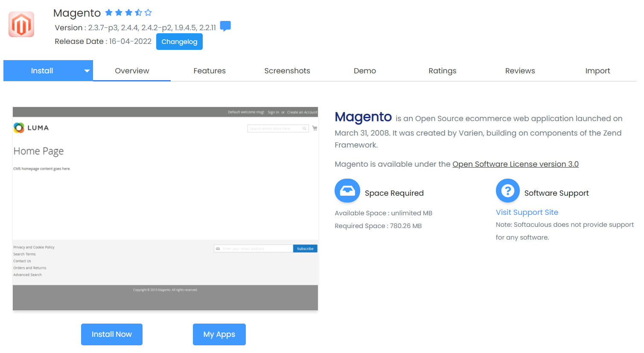
Task: Open the Demo tab
Action: coord(365,71)
